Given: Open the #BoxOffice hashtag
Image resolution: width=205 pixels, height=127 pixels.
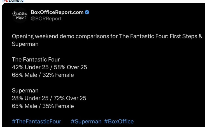Looking at the screenshot, I should pos(119,121).
